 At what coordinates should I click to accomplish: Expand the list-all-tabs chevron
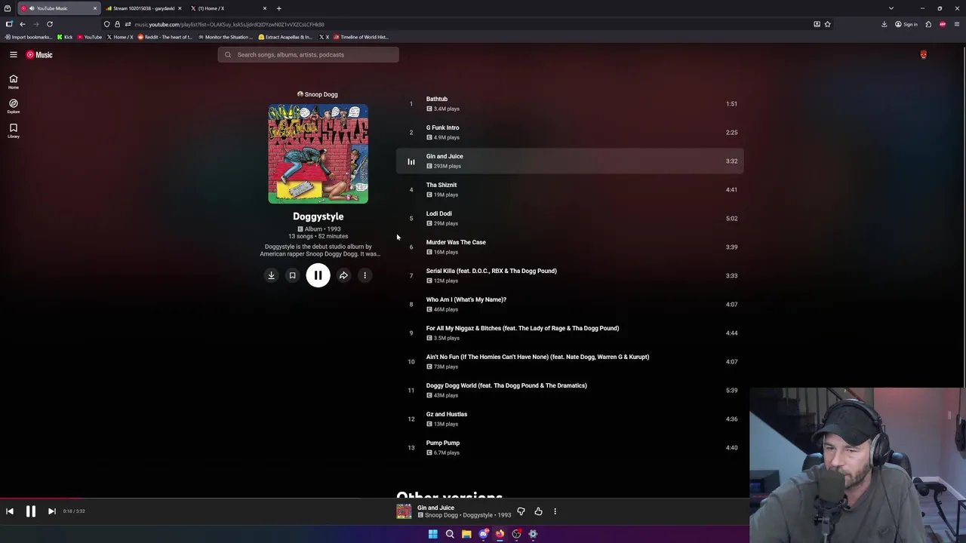[x=891, y=8]
